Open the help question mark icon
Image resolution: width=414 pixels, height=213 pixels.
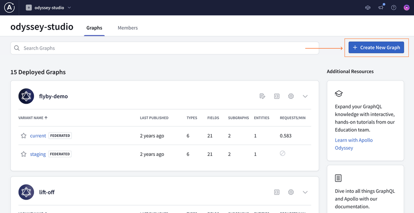[x=394, y=8]
